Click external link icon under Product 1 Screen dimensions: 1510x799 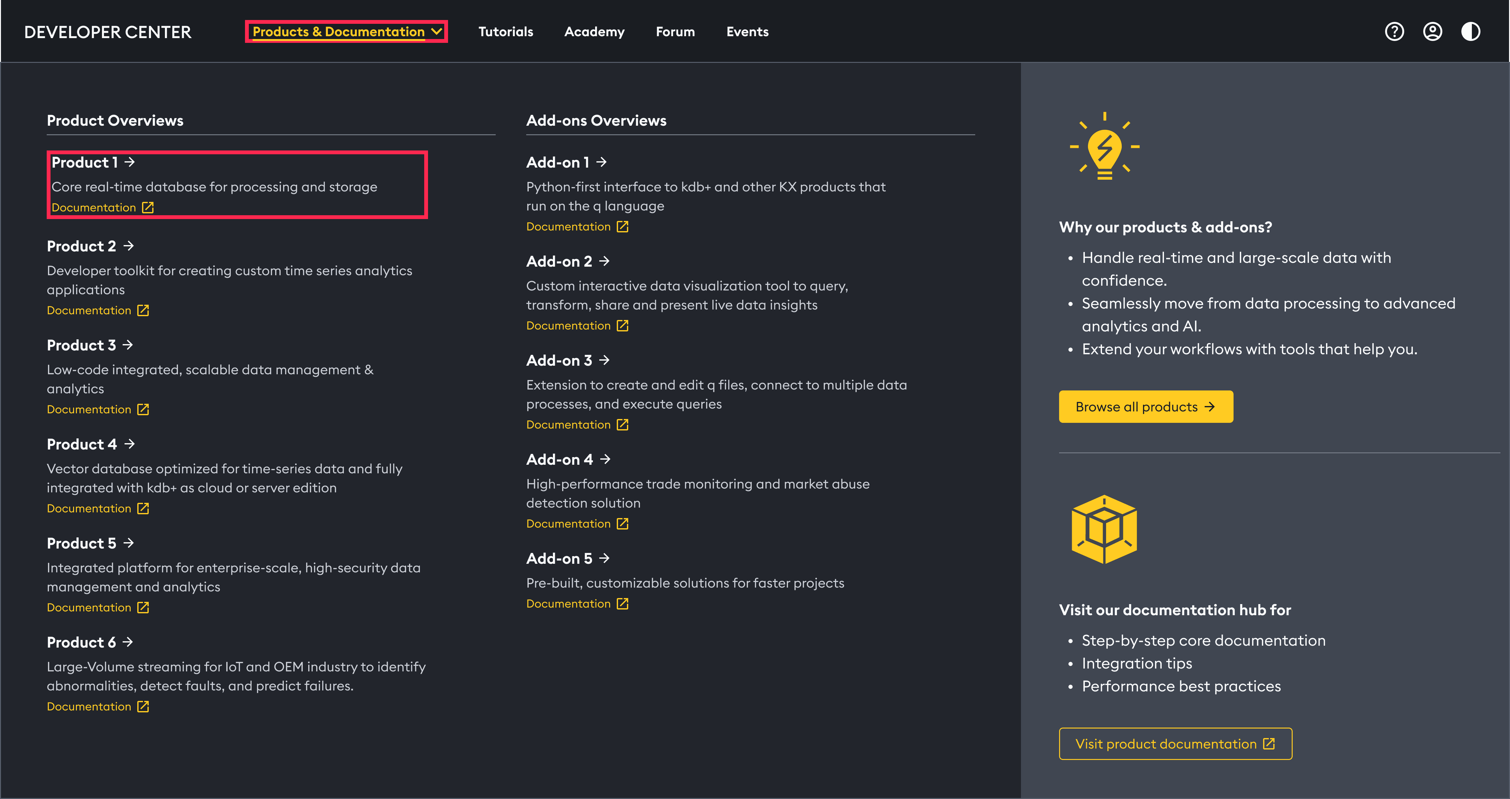pyautogui.click(x=148, y=207)
